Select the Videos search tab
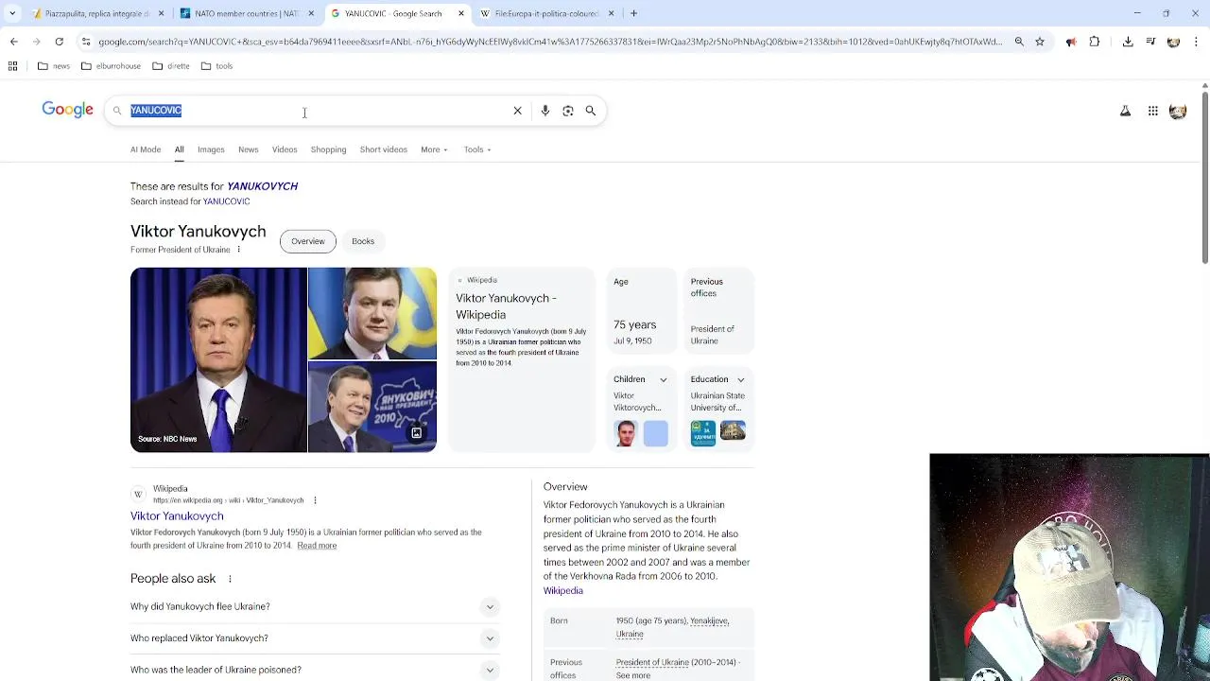The image size is (1210, 681). pos(285,149)
